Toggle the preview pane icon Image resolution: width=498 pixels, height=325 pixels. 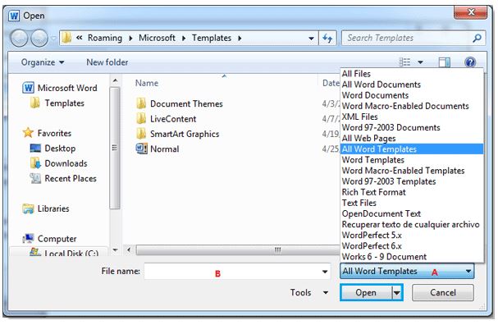pyautogui.click(x=445, y=62)
